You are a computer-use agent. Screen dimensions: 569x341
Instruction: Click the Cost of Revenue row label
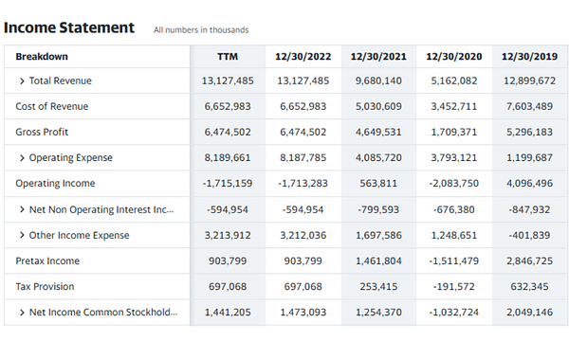coord(52,106)
